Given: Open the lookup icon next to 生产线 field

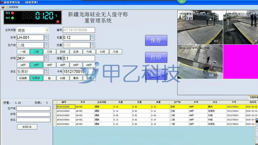Looking at the screenshot, I should tap(46, 45).
